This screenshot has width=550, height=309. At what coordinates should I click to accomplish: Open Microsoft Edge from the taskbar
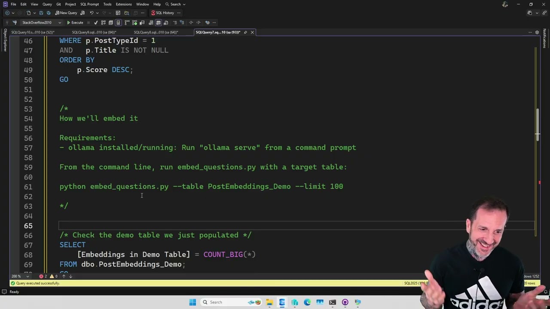(x=307, y=302)
